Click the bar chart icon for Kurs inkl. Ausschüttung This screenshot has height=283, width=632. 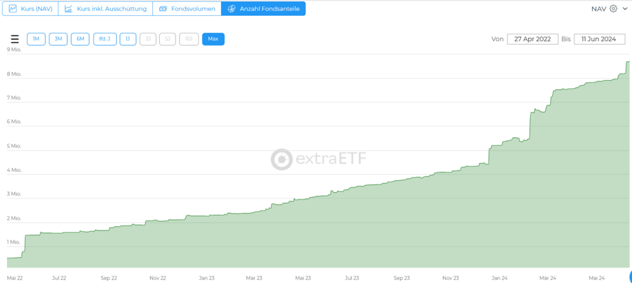tap(68, 9)
